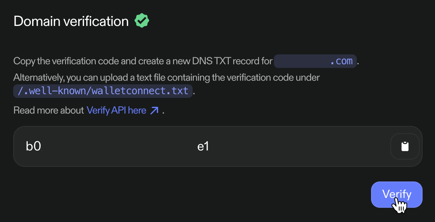The height and width of the screenshot is (222, 435).
Task: Click the "b0" start of the code
Action: pyautogui.click(x=33, y=146)
